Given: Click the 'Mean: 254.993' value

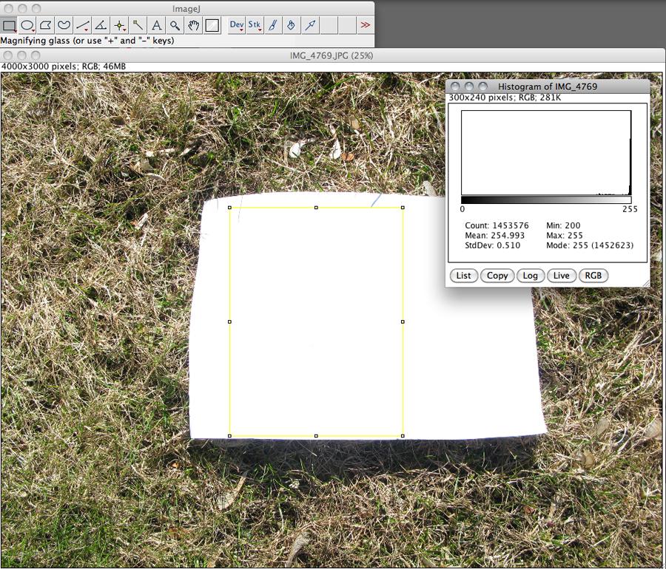Looking at the screenshot, I should pos(494,235).
